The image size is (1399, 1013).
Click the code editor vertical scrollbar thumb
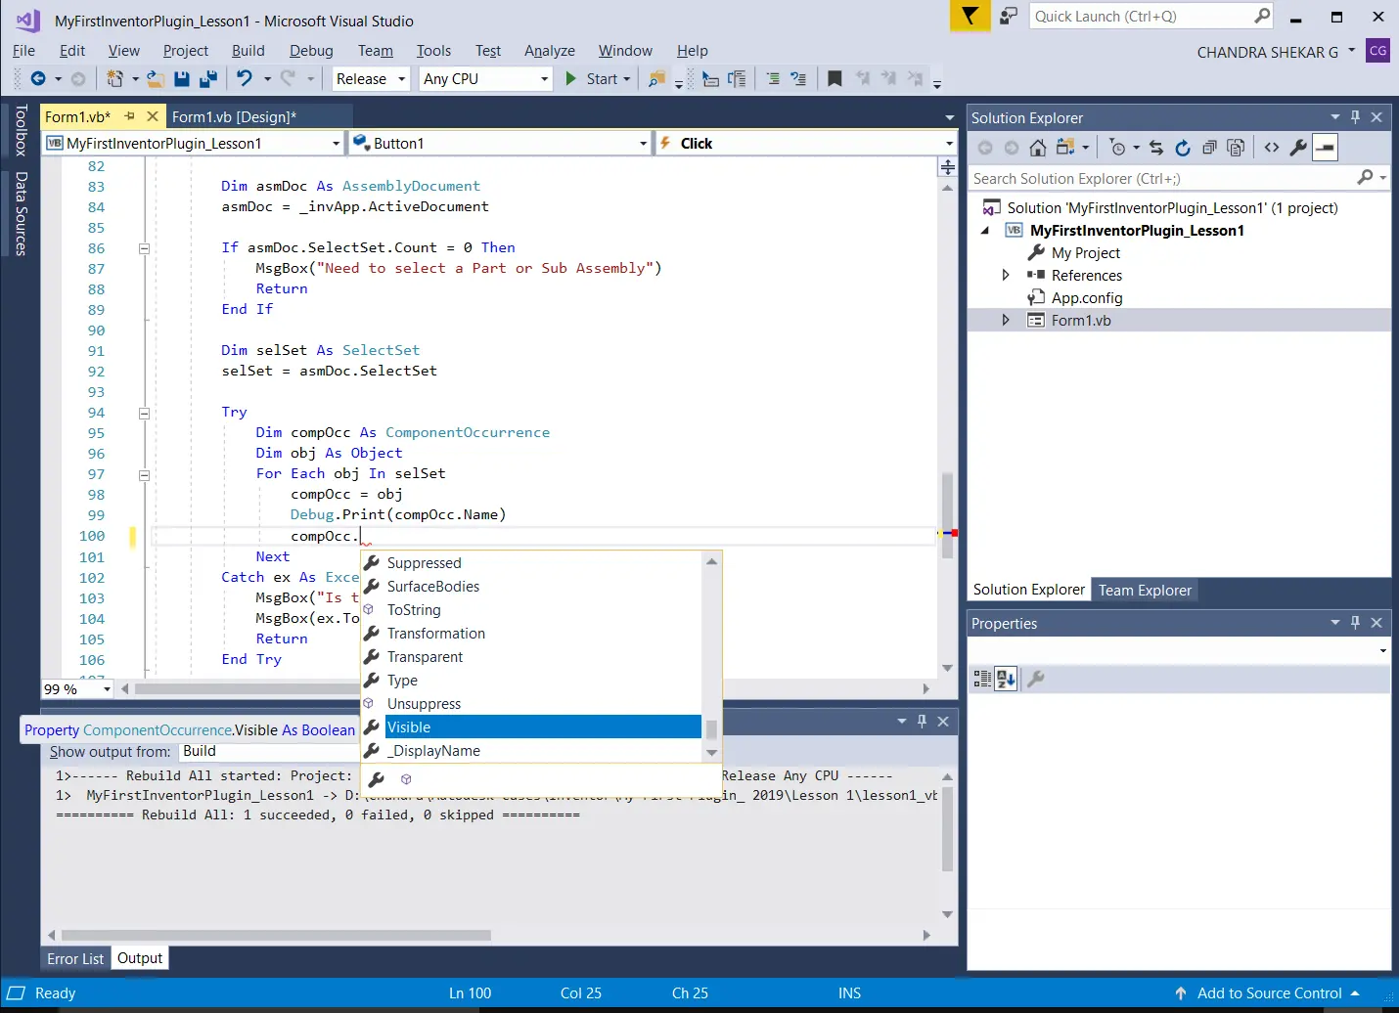tap(947, 515)
